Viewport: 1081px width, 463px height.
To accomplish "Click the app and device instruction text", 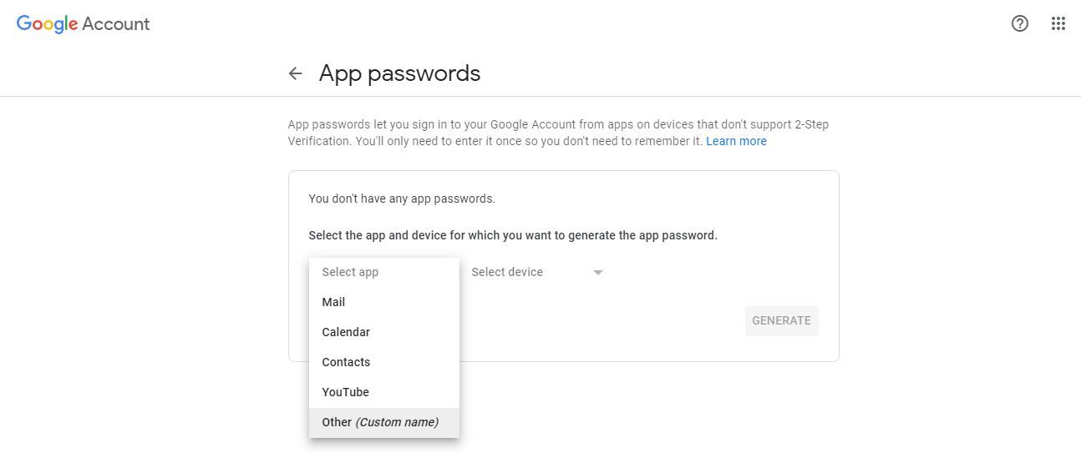I will 513,235.
